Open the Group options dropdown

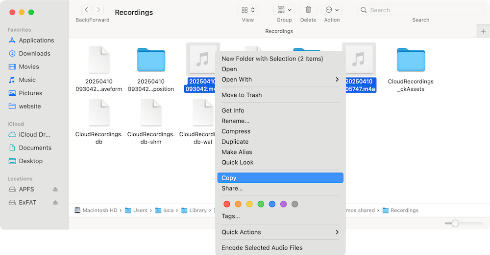(284, 10)
